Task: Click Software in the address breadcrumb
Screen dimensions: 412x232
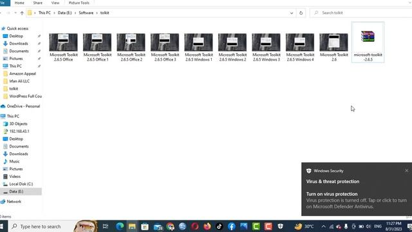Action: (x=86, y=13)
